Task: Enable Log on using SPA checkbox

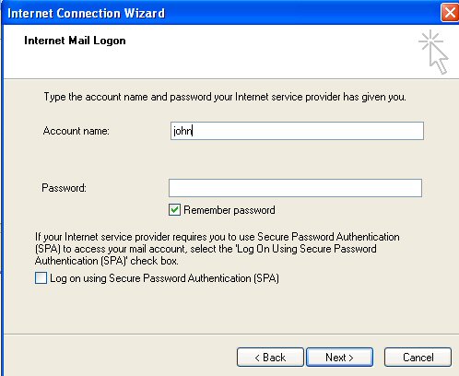Action: click(41, 277)
